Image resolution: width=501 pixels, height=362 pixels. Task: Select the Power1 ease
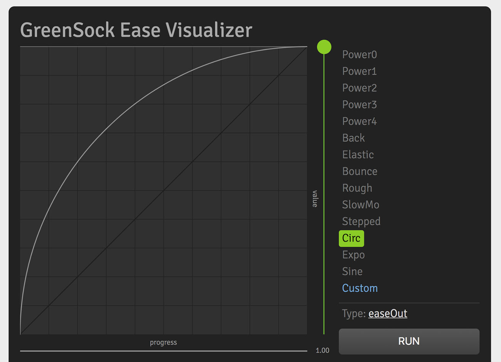click(360, 71)
